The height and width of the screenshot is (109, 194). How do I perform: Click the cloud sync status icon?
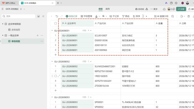[164, 9]
